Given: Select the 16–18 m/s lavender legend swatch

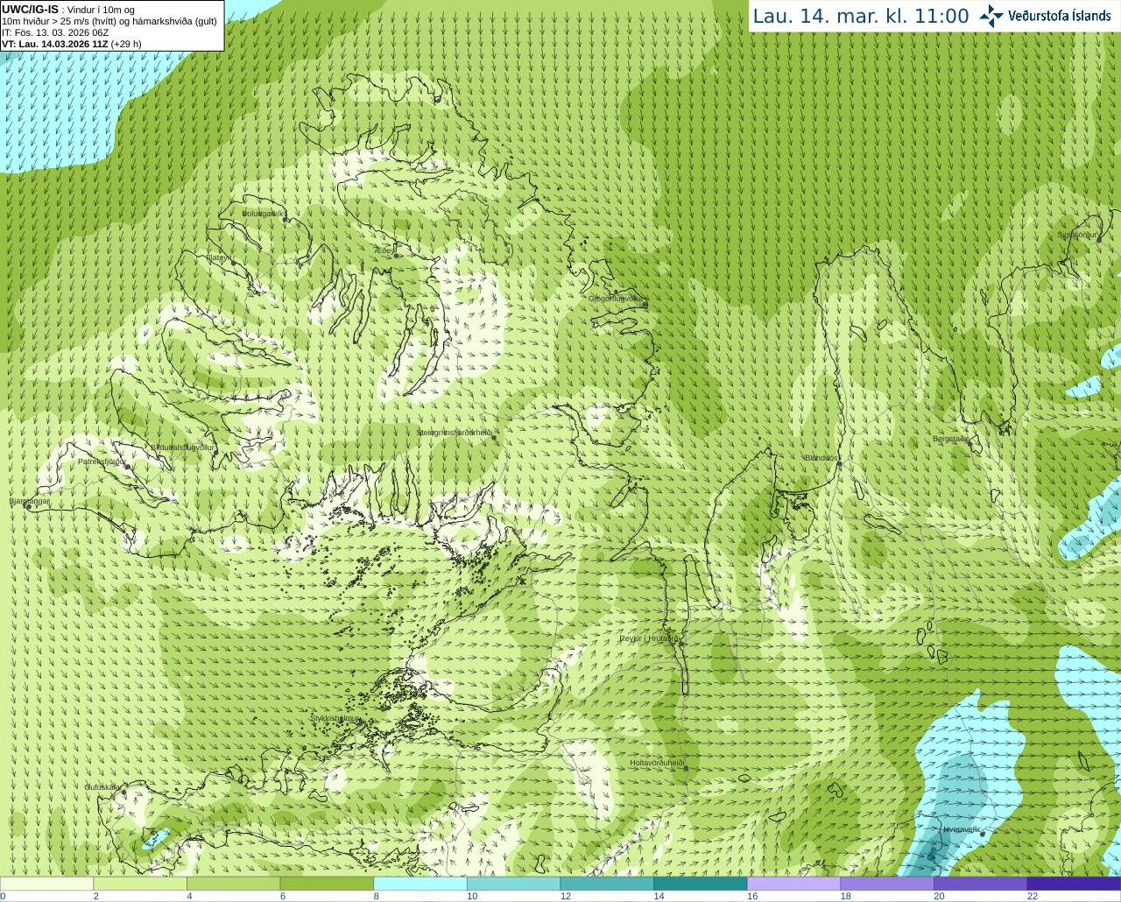Looking at the screenshot, I should click(793, 884).
